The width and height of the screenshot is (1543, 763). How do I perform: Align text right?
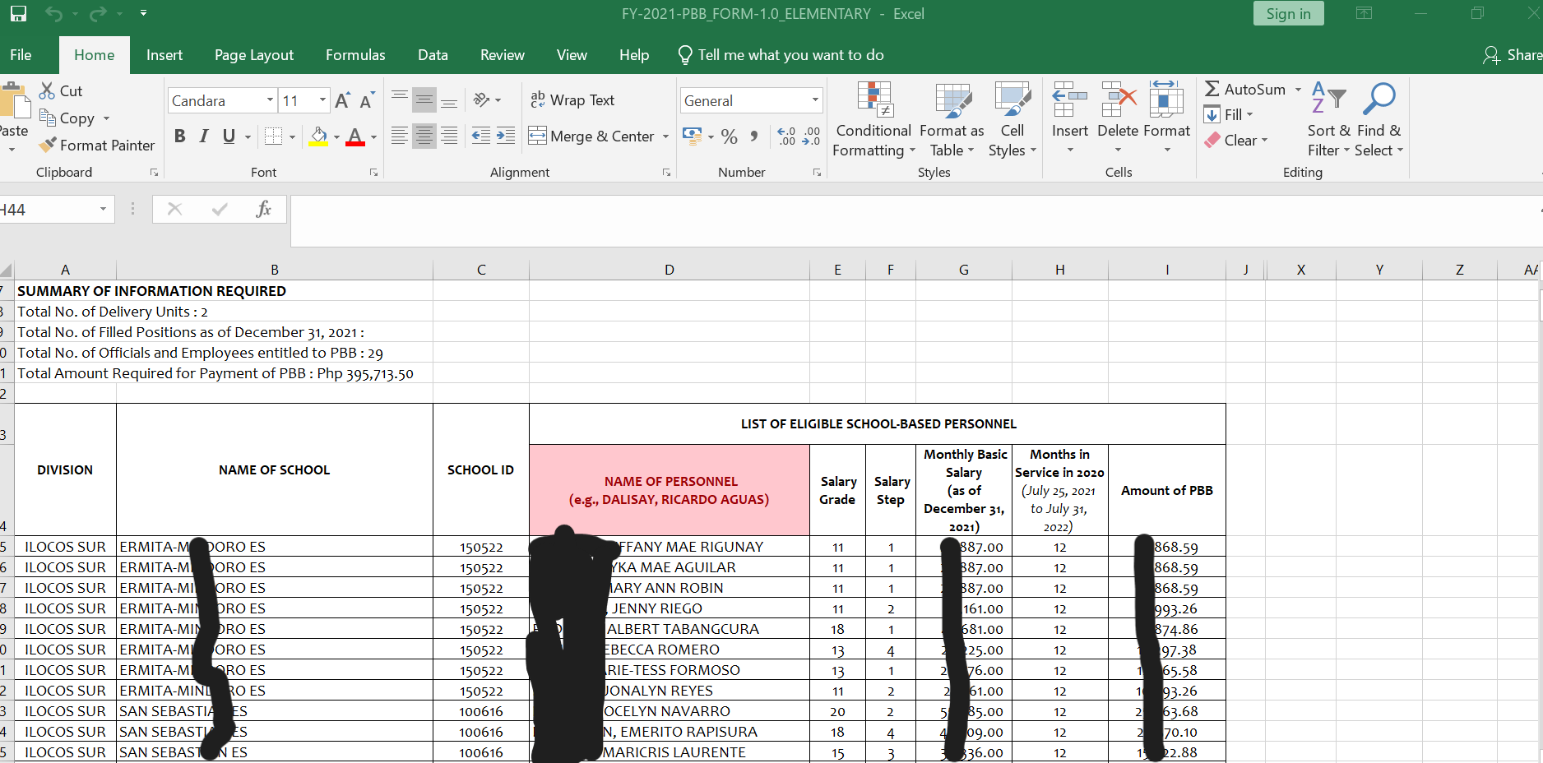[449, 136]
